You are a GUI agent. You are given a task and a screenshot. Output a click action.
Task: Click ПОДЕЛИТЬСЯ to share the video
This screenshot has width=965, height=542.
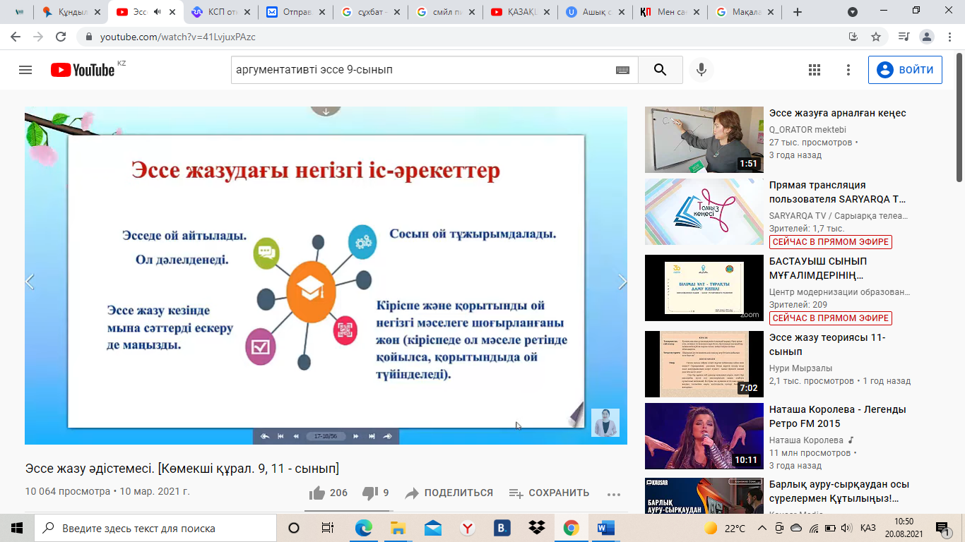449,493
